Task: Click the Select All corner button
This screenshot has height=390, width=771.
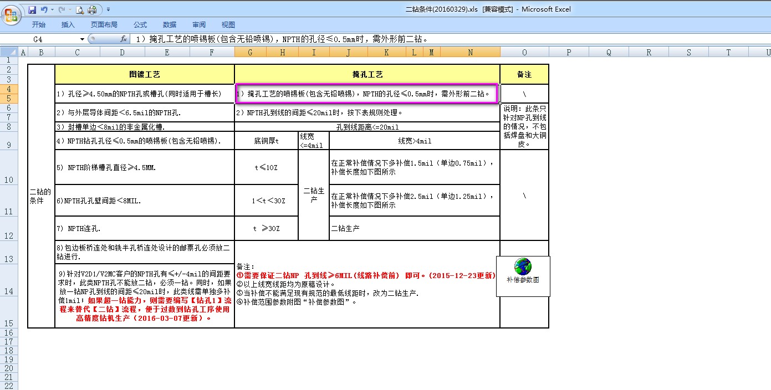Action: click(9, 52)
